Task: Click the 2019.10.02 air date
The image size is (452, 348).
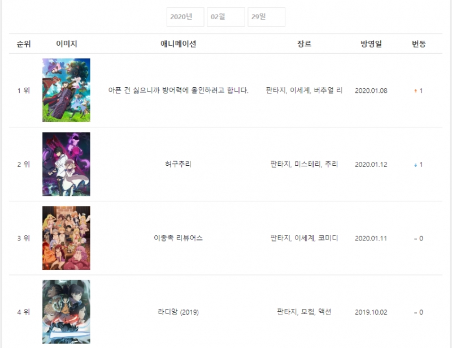Action: point(371,312)
